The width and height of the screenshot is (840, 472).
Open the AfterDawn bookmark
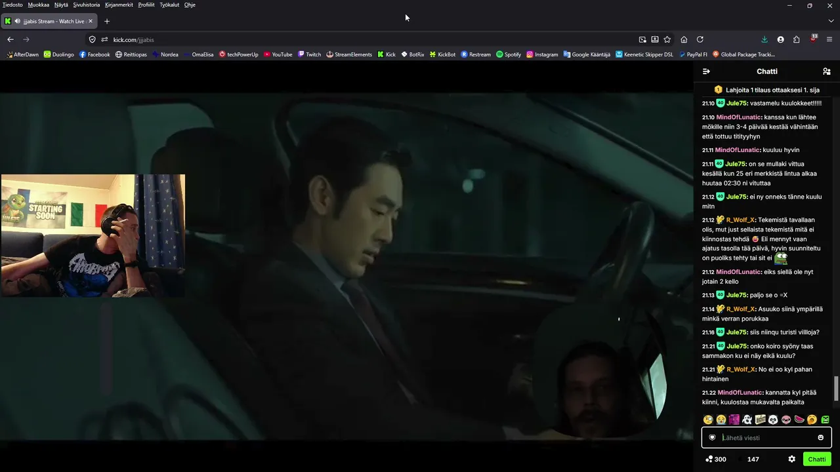tap(22, 54)
